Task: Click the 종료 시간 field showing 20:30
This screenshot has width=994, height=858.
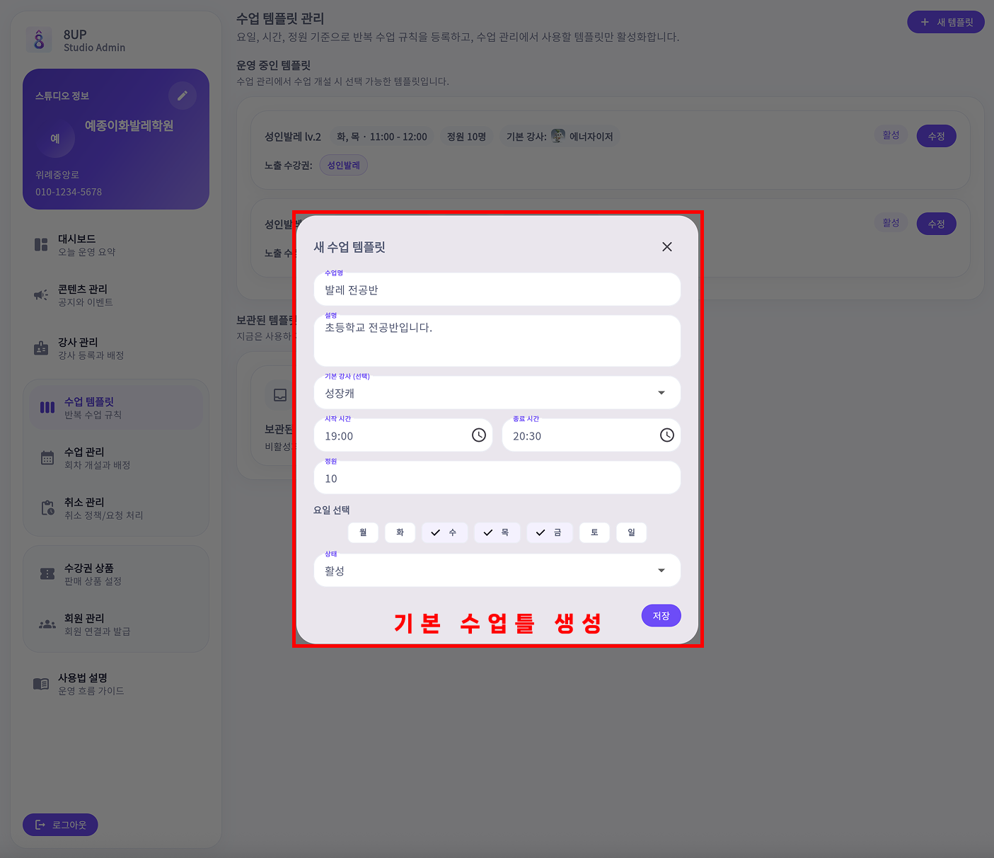Action: 591,435
